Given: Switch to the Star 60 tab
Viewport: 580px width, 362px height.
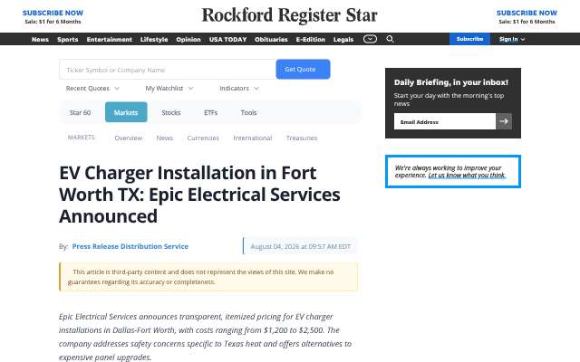Looking at the screenshot, I should [80, 112].
